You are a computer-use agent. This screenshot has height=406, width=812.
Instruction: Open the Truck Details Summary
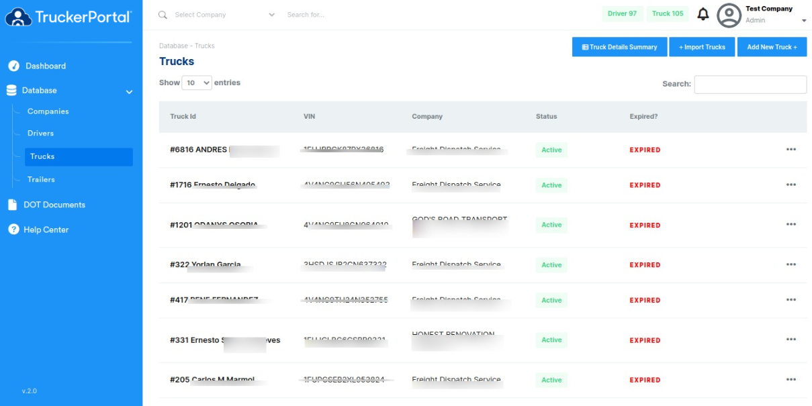[619, 47]
